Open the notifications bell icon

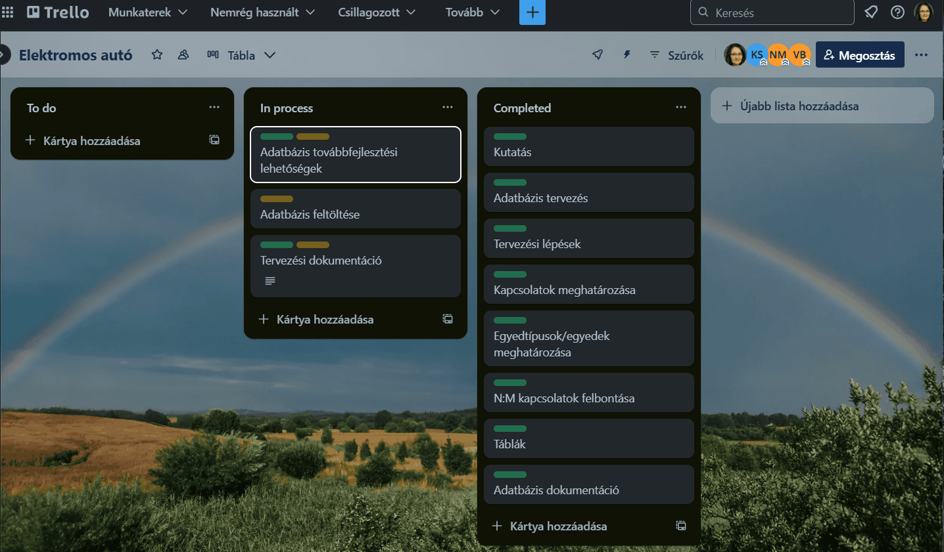(871, 12)
